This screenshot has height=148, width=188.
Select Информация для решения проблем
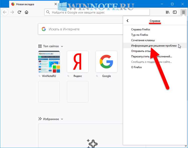pos(155,46)
